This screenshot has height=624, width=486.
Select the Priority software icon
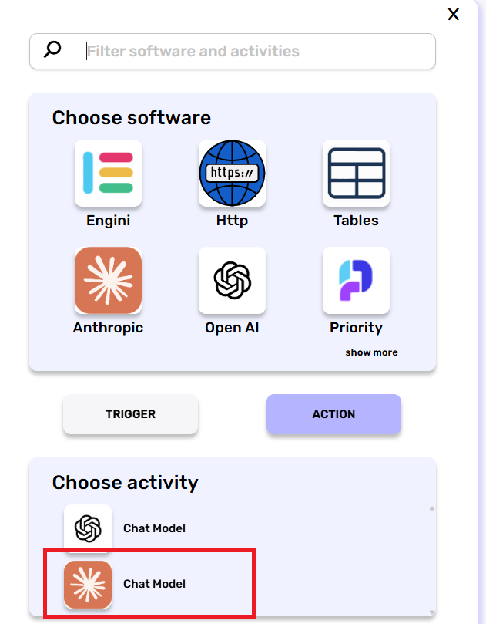point(356,280)
